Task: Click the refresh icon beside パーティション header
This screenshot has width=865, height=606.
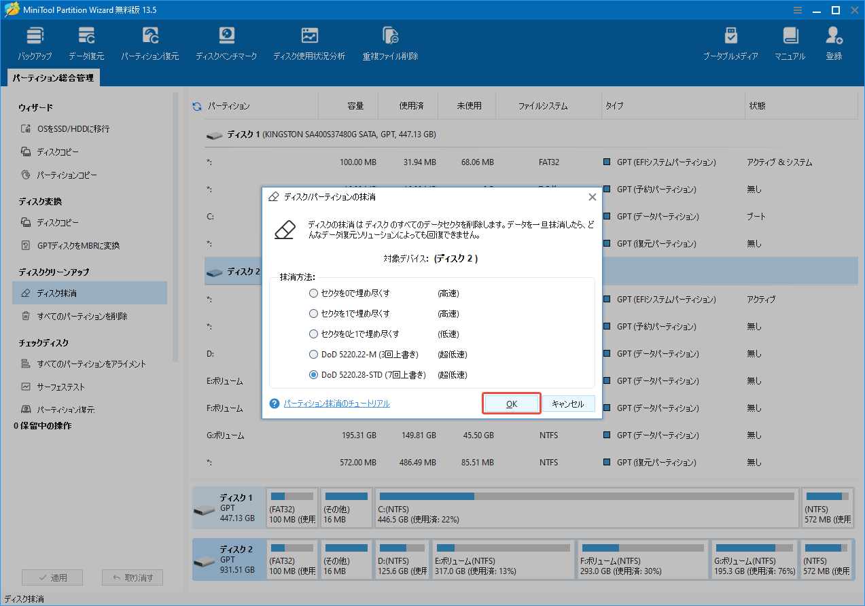Action: 197,107
